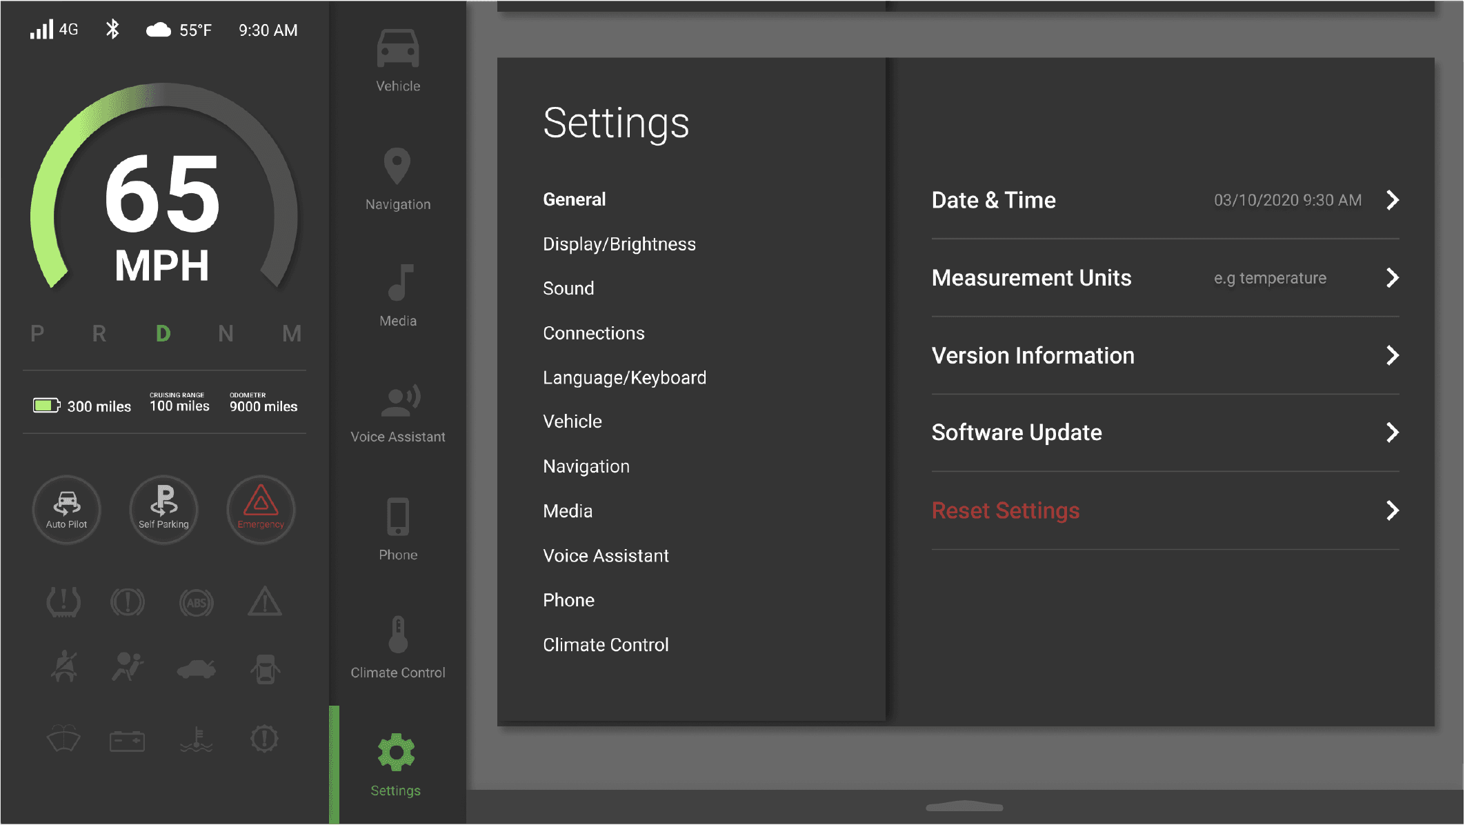Expand the Date & Time chevron
Screen dimensions: 1465x825
point(1392,200)
